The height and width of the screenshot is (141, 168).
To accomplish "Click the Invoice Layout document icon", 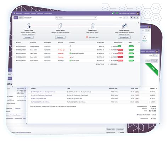I will pyautogui.click(x=60, y=26).
